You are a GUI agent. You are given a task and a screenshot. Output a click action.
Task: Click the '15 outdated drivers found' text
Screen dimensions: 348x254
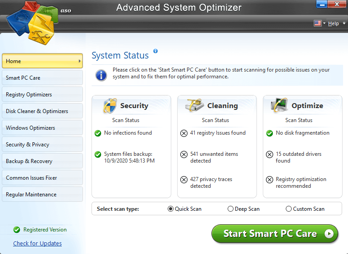click(x=298, y=157)
